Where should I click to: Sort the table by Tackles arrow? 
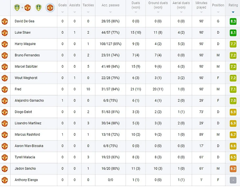click(88, 12)
